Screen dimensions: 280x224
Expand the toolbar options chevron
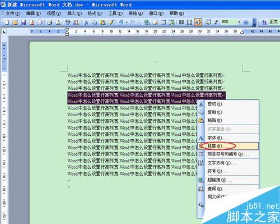coord(254,22)
